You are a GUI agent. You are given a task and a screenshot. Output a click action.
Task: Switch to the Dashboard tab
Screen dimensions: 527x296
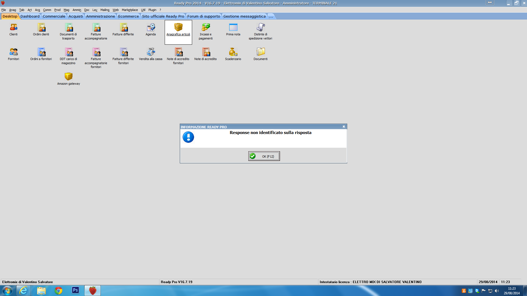[x=30, y=16]
